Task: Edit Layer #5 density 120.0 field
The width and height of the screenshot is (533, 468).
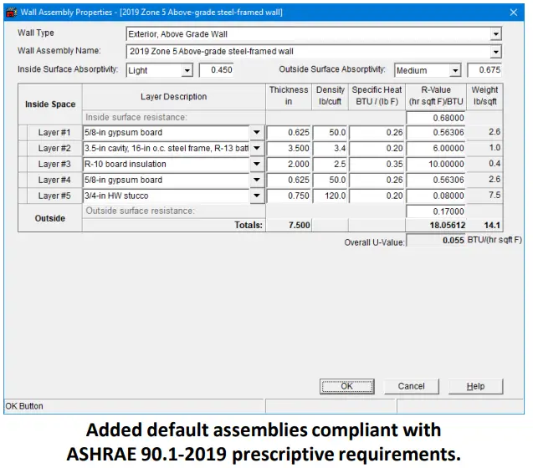Action: tap(330, 196)
